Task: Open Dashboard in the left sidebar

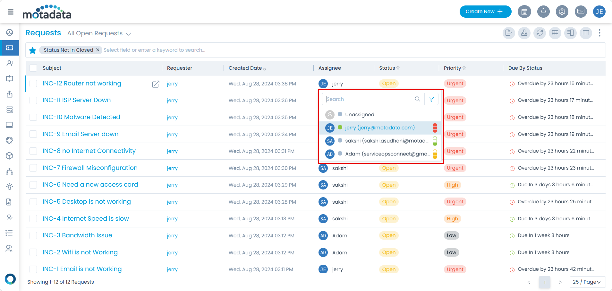Action: (10, 32)
